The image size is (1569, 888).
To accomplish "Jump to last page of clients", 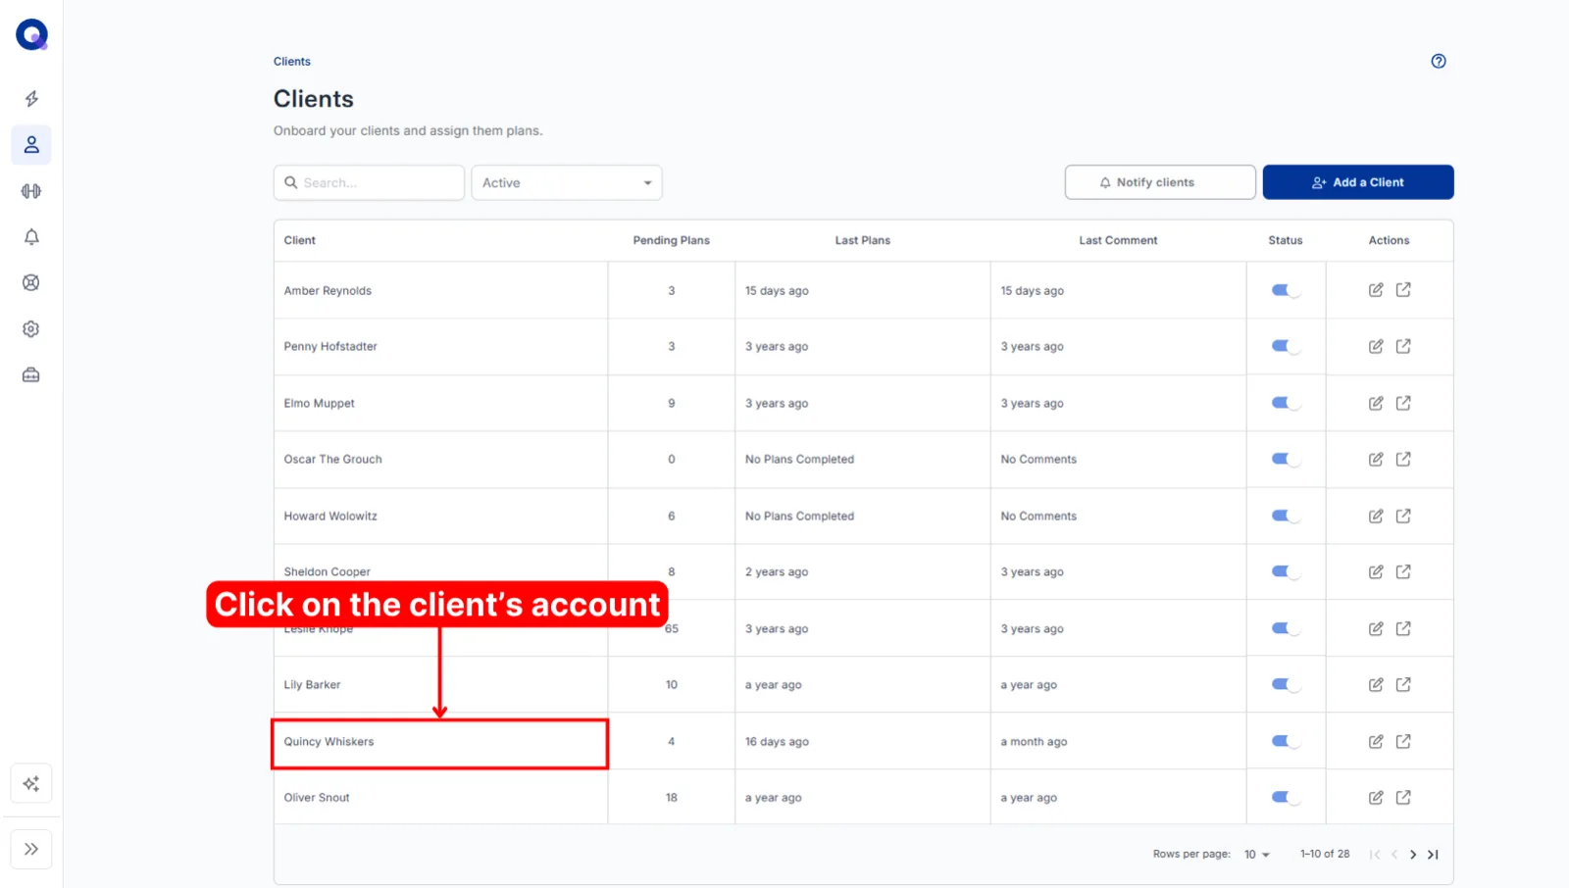I will tap(1433, 855).
